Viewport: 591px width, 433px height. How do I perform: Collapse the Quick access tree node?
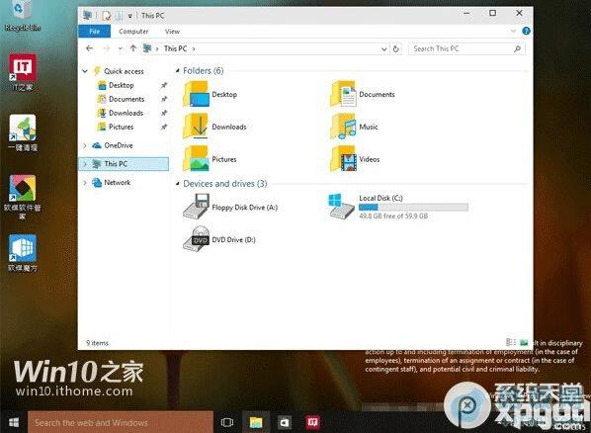click(x=85, y=71)
